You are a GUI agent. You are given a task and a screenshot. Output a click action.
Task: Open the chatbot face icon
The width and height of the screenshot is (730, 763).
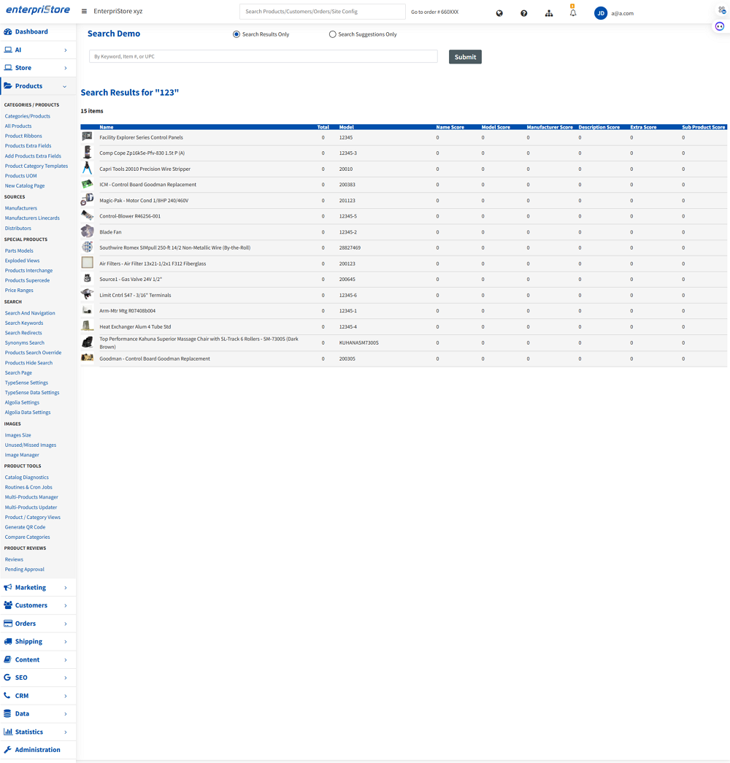point(720,26)
